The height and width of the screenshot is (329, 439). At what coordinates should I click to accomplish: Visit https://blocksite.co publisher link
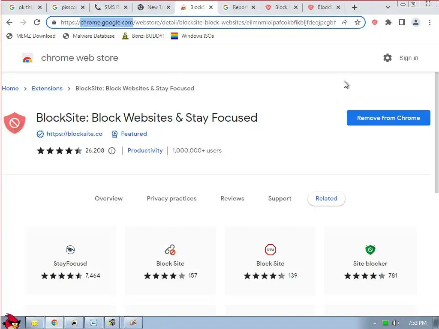[75, 134]
